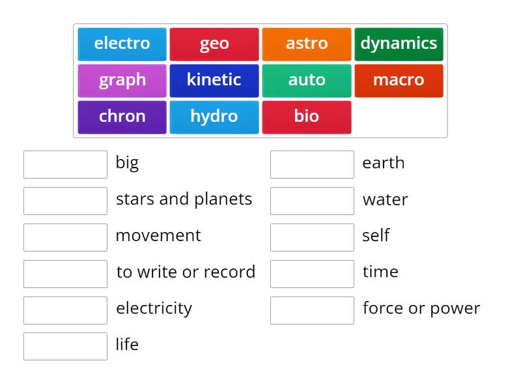
Task: Pick the teal auto tile
Action: (x=306, y=81)
